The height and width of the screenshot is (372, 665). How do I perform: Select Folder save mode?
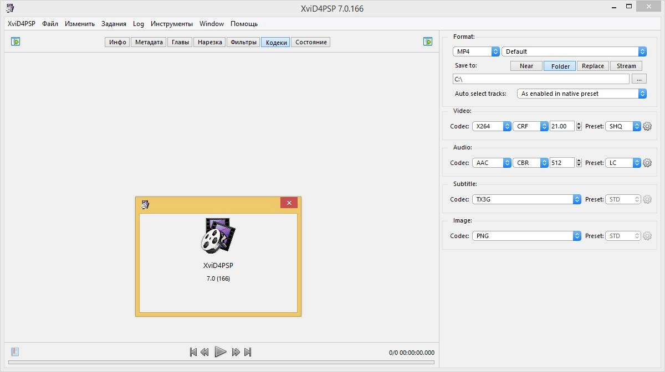tap(560, 66)
